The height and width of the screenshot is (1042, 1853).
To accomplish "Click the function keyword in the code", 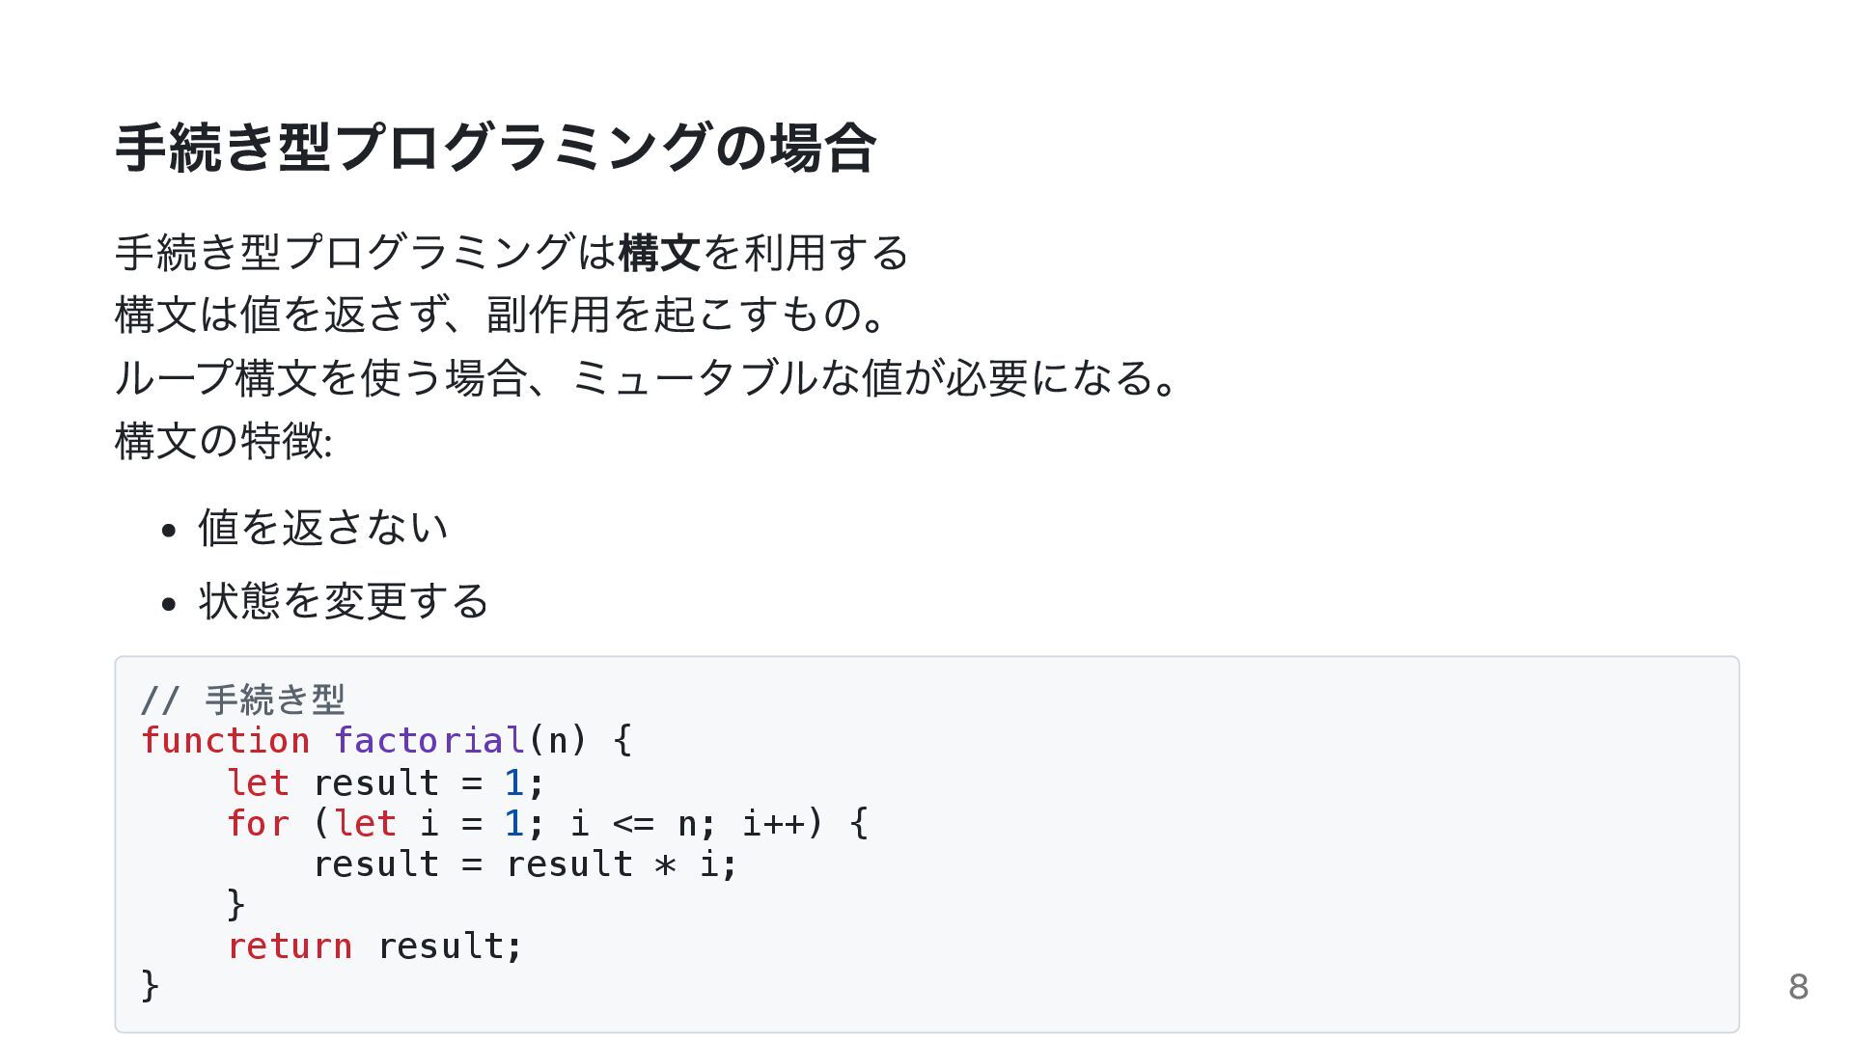I will click(x=226, y=741).
